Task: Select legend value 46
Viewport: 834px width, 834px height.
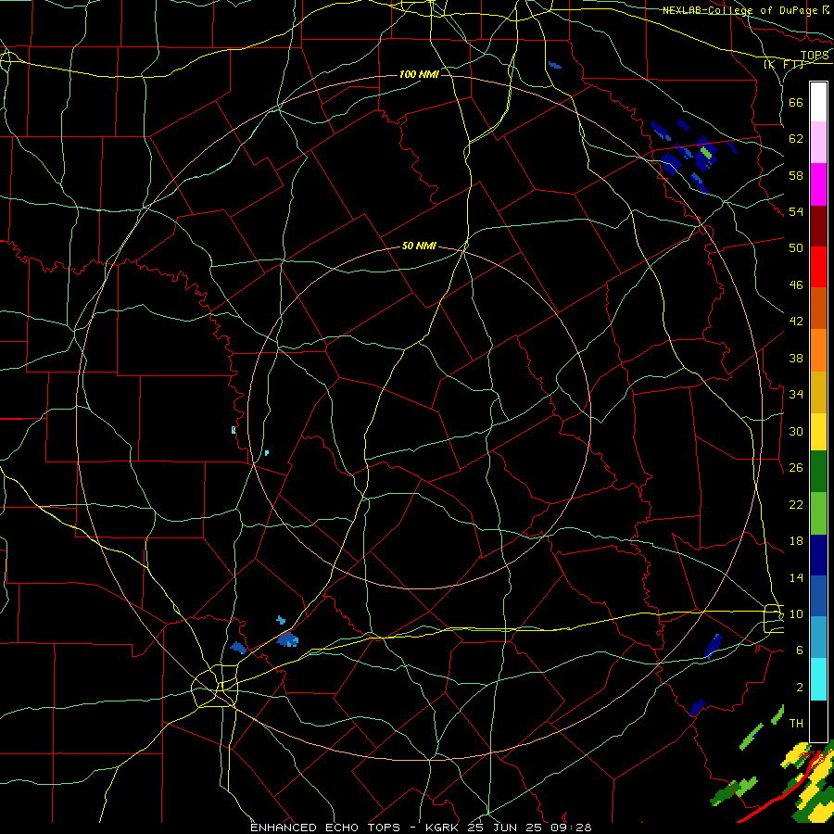Action: (796, 285)
